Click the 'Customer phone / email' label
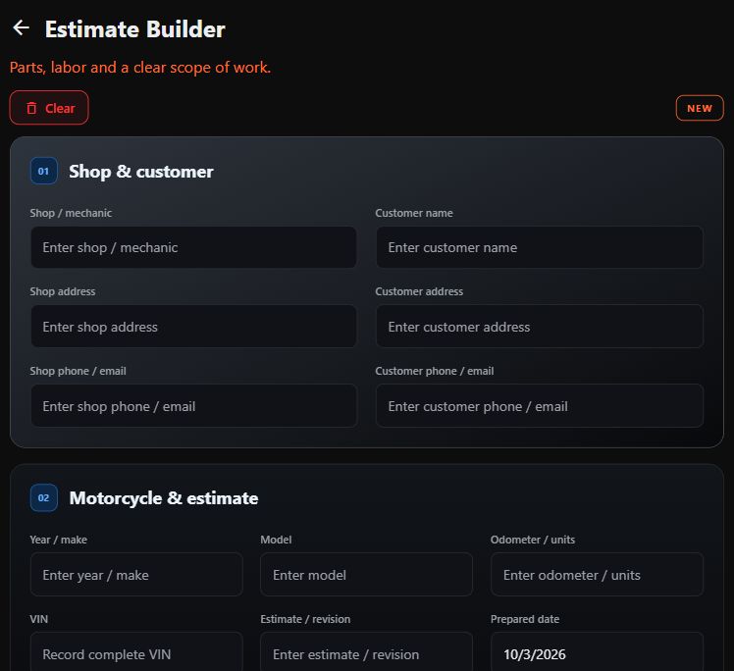This screenshot has height=671, width=734. (x=435, y=371)
